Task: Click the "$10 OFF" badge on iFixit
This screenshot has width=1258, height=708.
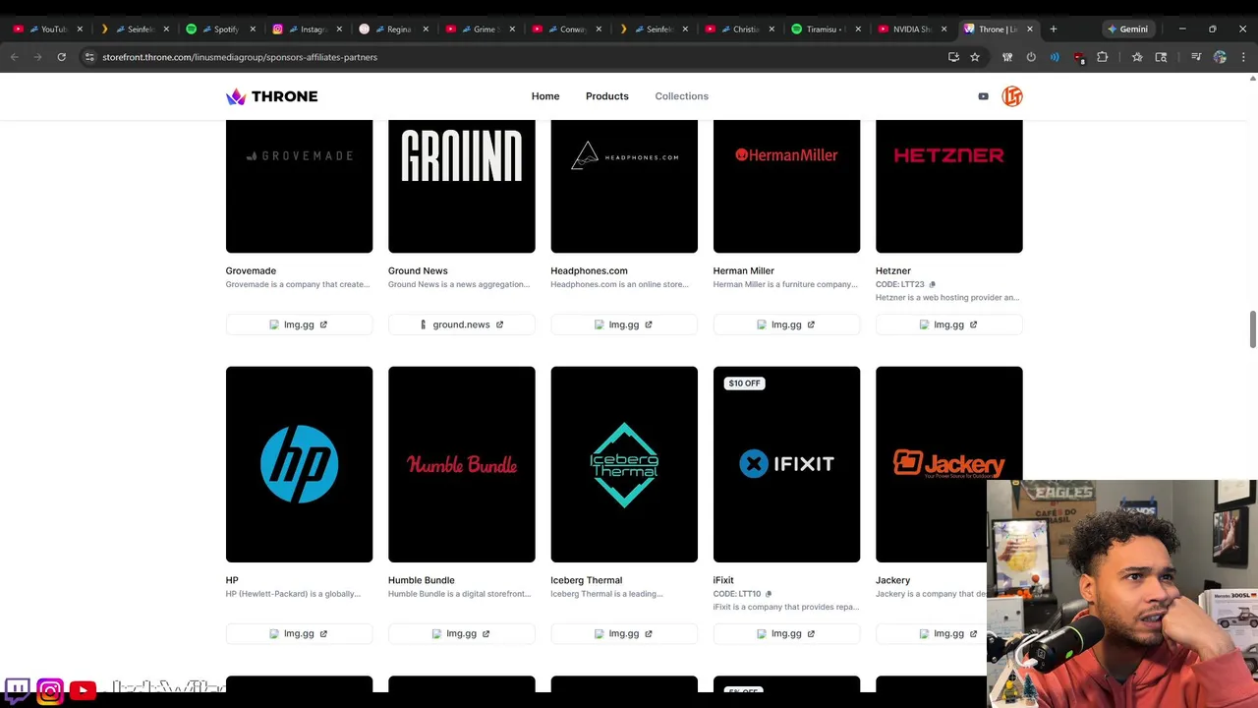Action: pyautogui.click(x=744, y=383)
